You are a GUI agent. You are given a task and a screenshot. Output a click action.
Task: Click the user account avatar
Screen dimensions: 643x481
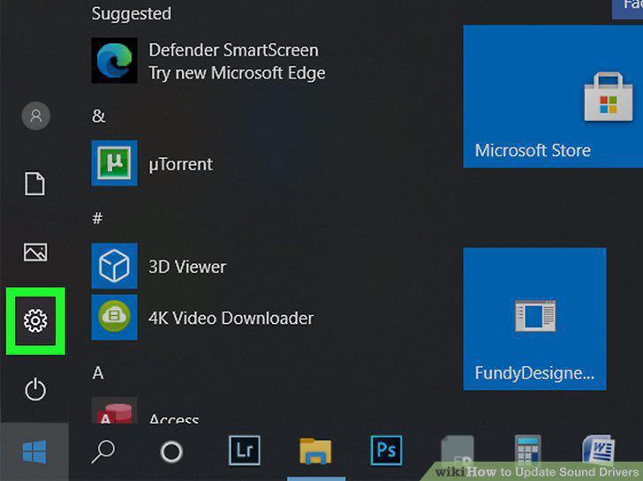point(36,116)
